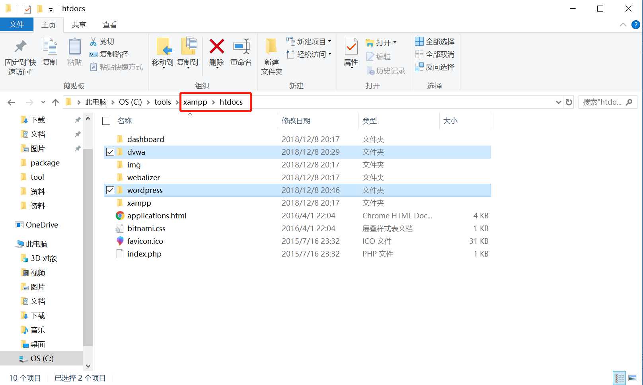The image size is (643, 385).
Task: Open the quick access toolbar customize arrow
Action: tap(51, 9)
